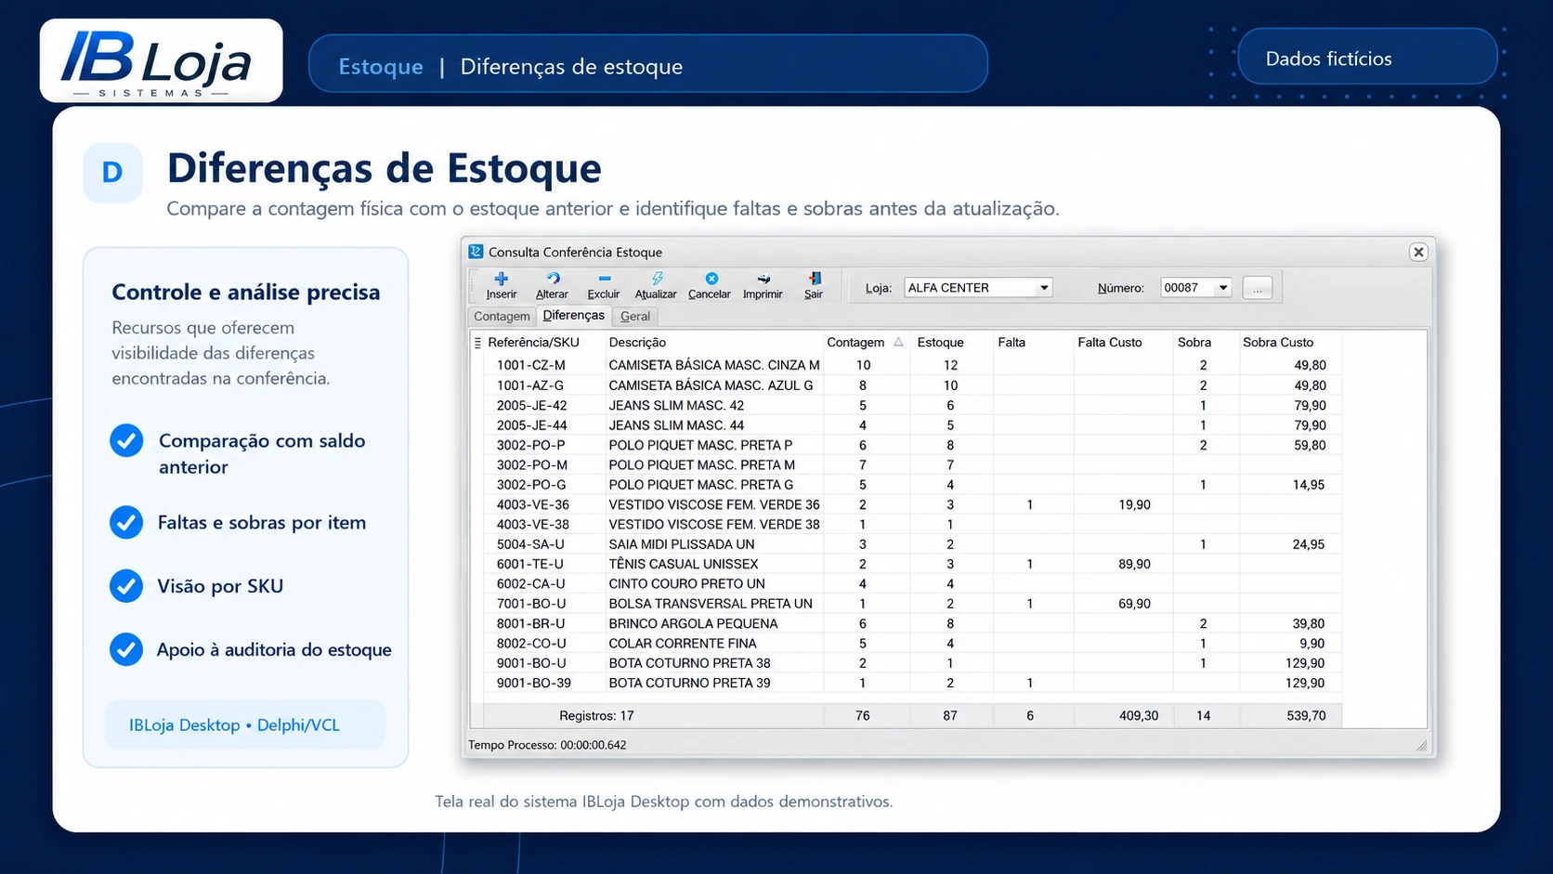Click Estoque breadcrumb in the header

[381, 67]
